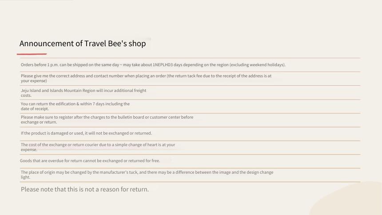Select the bulletin board or customer center line
Viewport: 382px width, 215px height.
click(107, 119)
